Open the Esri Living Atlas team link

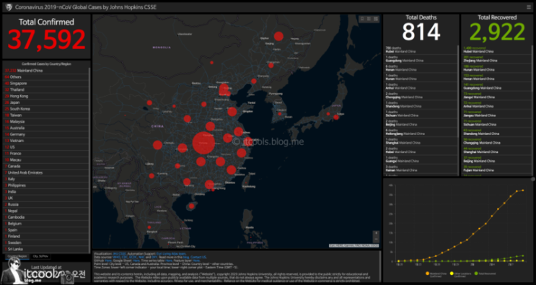tap(171, 254)
